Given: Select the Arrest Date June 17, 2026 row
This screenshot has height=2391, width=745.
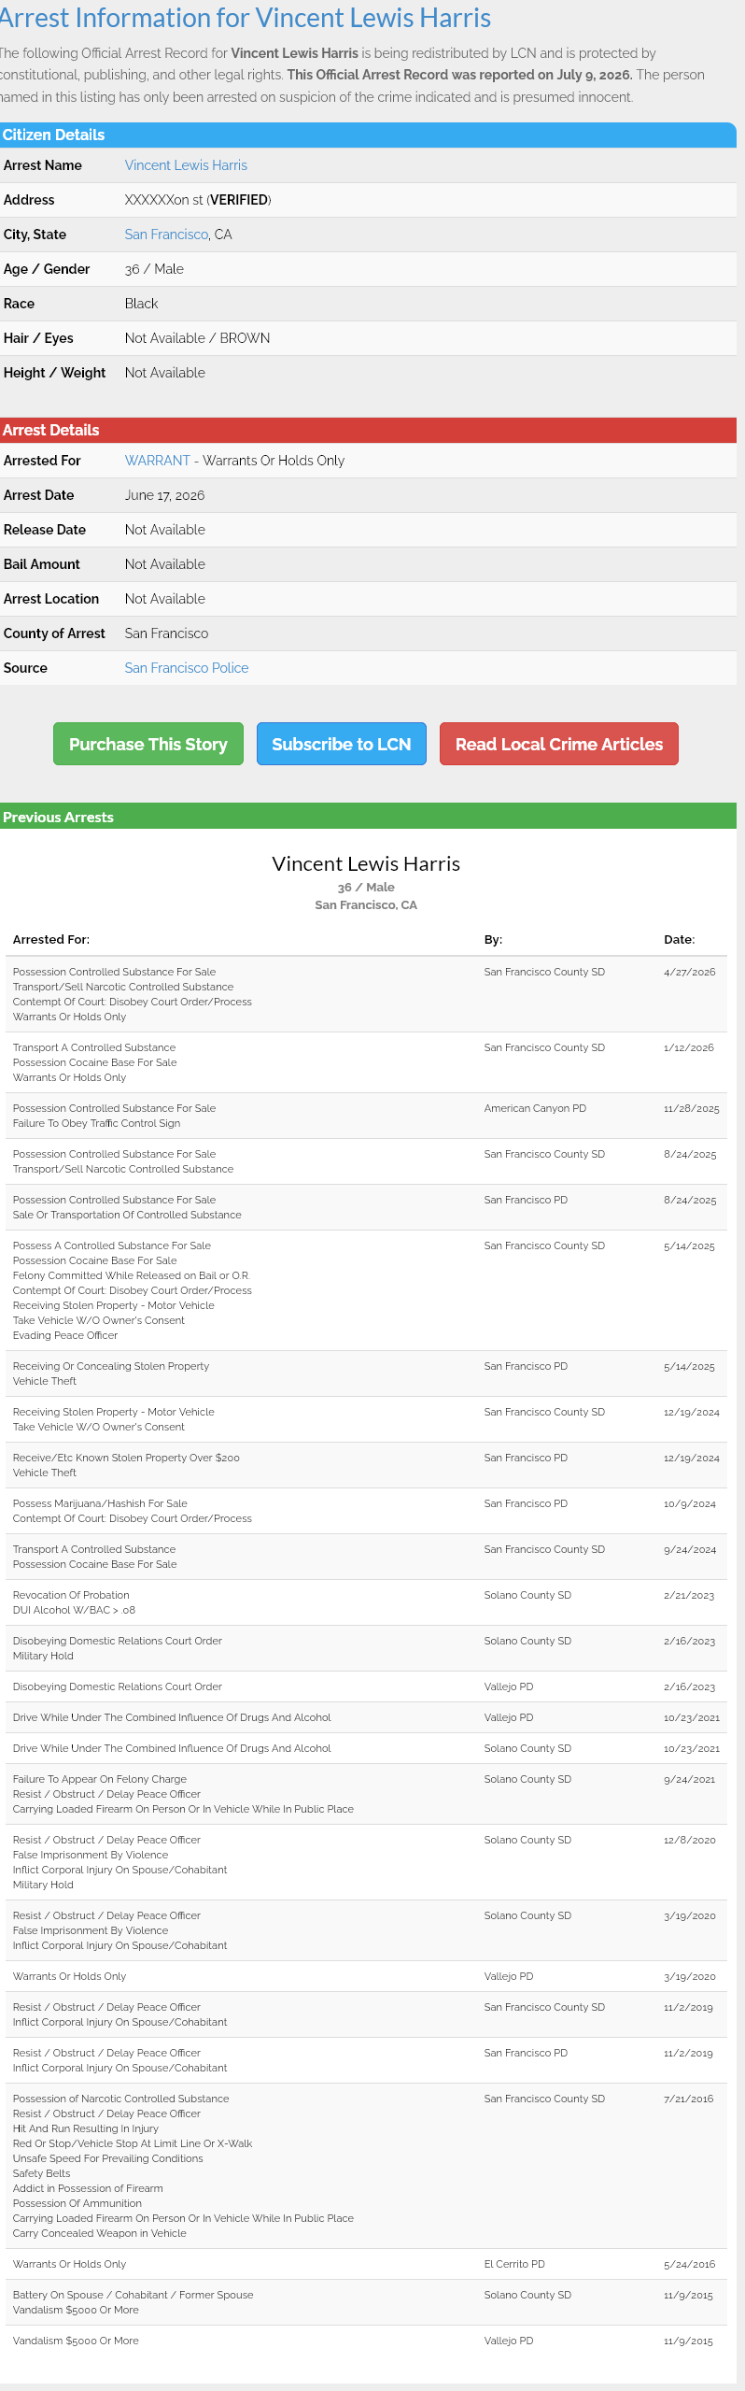Looking at the screenshot, I should (x=368, y=495).
